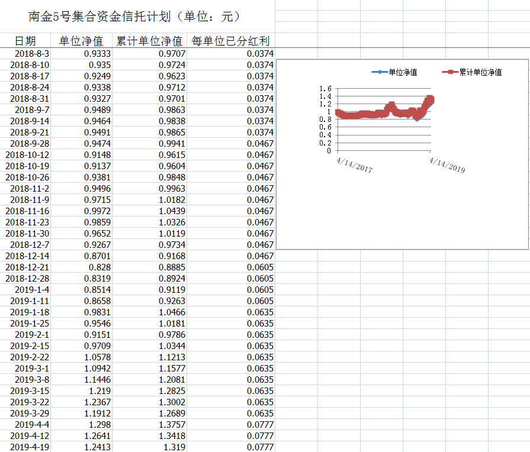This screenshot has width=530, height=452.
Task: Select the date cell 2018-8-10
Action: (x=25, y=65)
